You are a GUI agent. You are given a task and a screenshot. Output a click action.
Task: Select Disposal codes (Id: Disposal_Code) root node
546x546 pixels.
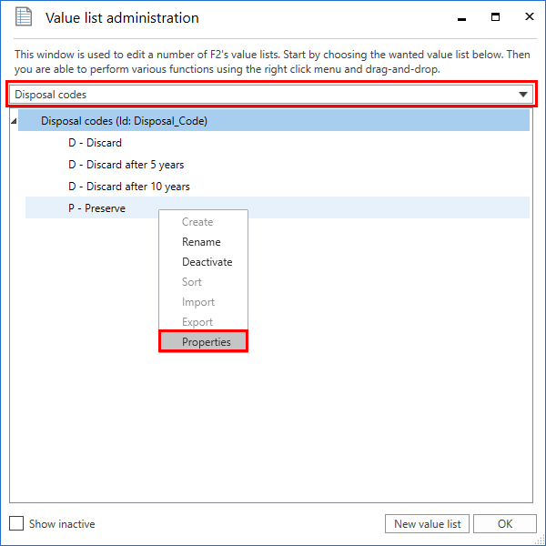pyautogui.click(x=124, y=121)
